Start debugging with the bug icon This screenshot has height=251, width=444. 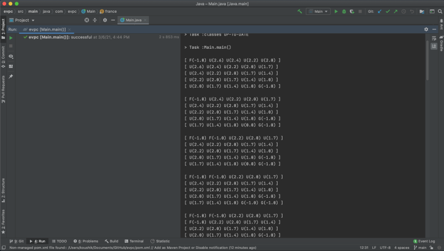coord(344,11)
